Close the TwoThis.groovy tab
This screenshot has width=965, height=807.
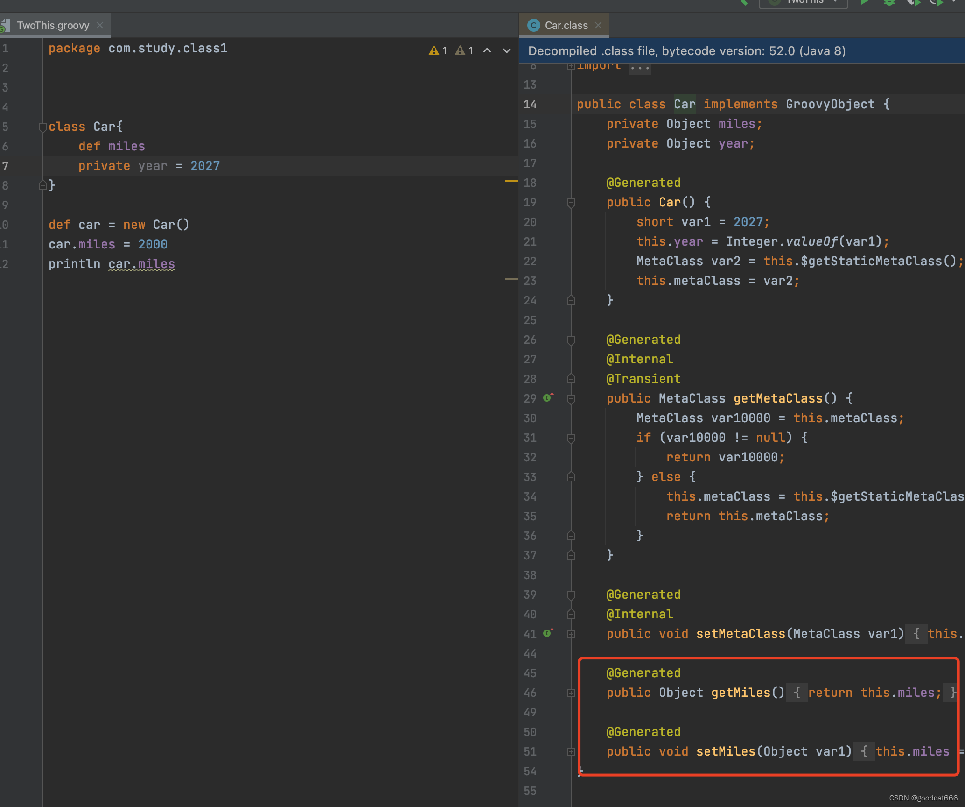click(100, 25)
